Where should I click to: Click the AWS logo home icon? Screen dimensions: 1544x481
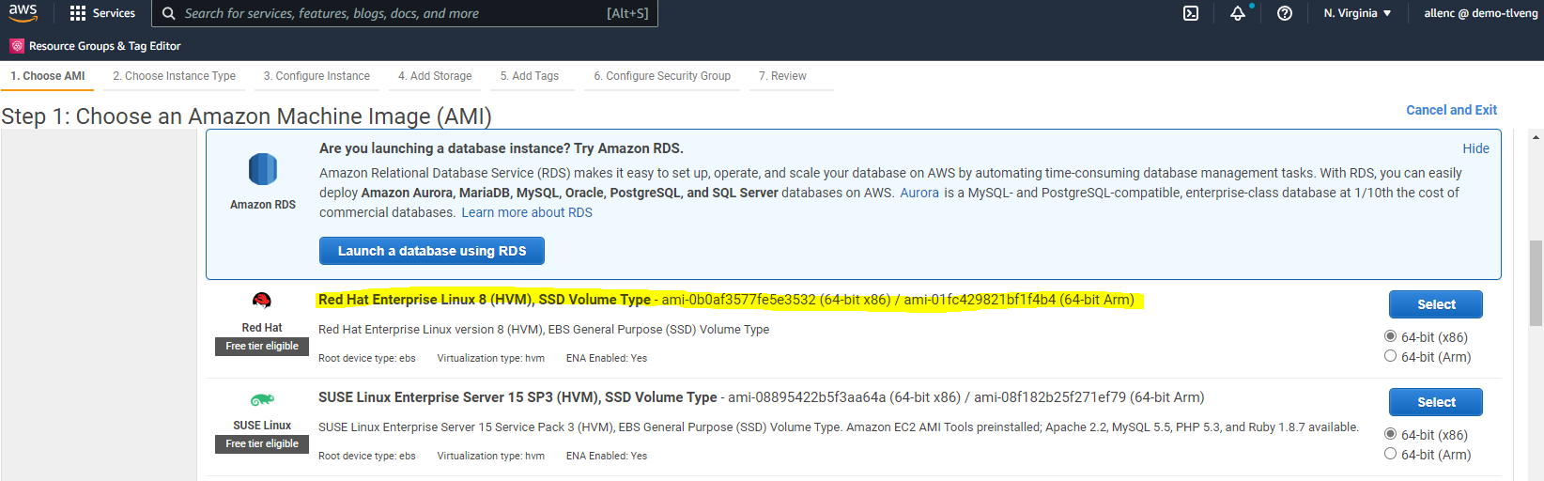click(x=23, y=13)
